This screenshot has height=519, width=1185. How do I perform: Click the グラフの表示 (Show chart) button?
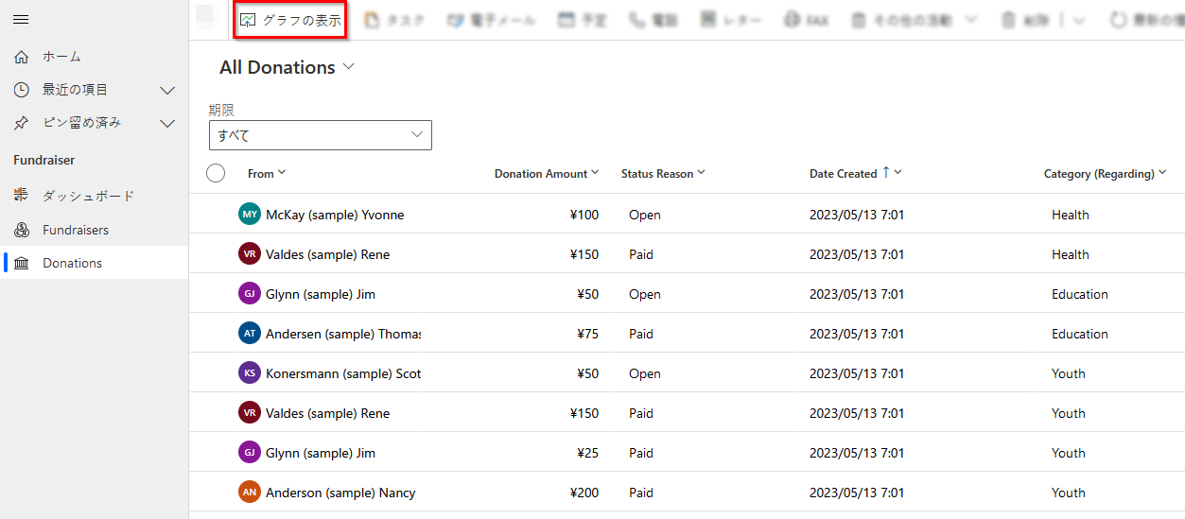pos(290,20)
